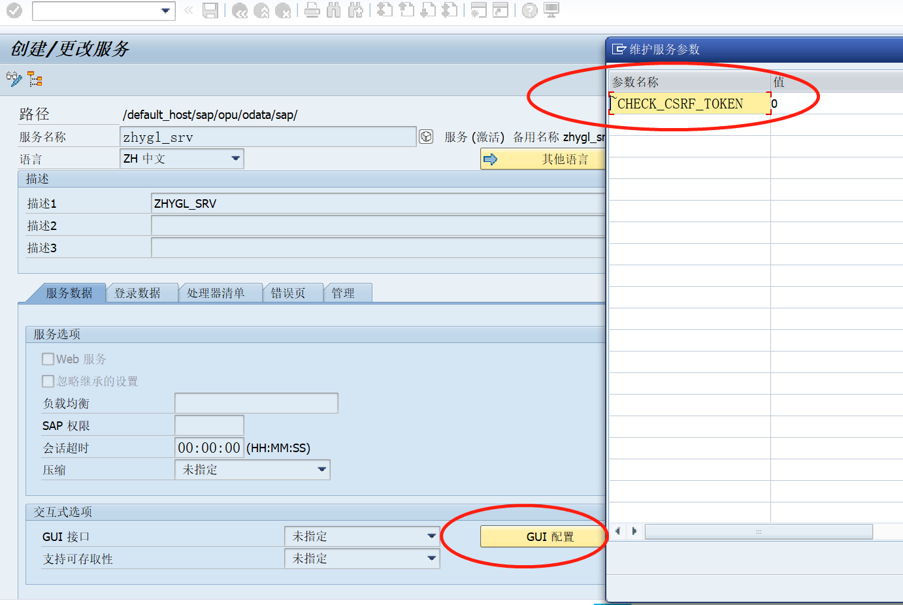Click the Save icon in the toolbar
903x605 pixels.
(210, 10)
